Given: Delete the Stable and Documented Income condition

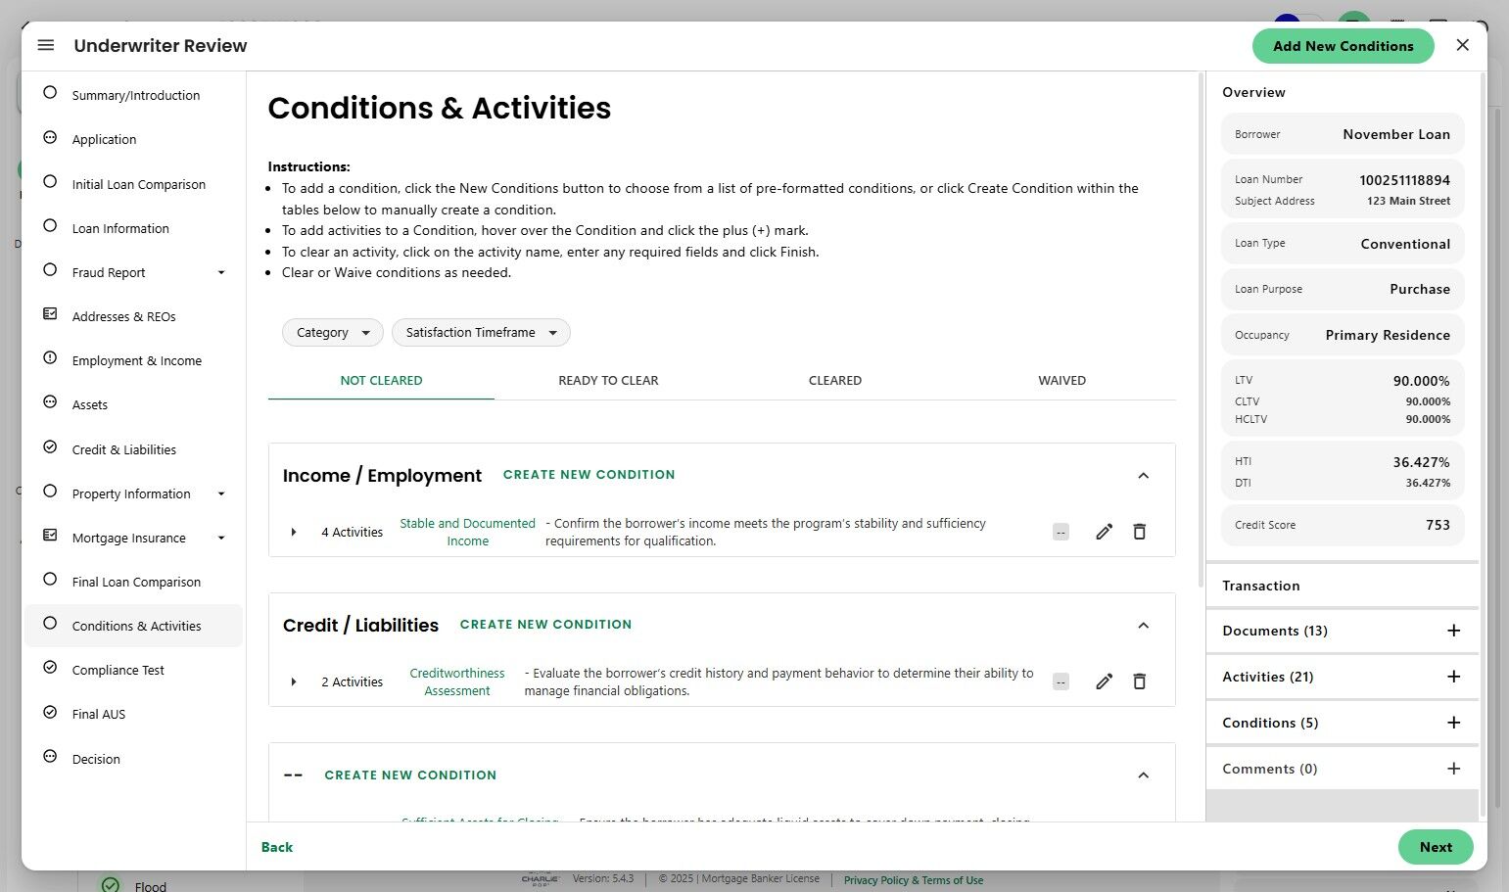Looking at the screenshot, I should pos(1139,532).
